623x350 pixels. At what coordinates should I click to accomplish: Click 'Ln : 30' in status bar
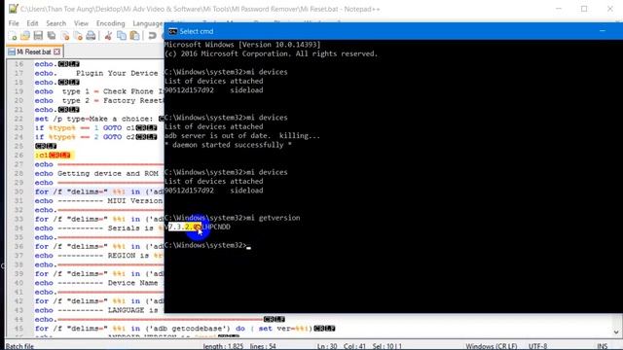pyautogui.click(x=327, y=346)
